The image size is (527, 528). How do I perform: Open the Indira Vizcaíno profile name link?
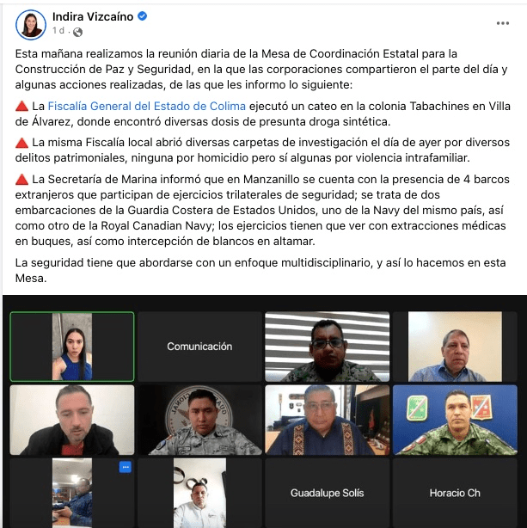[93, 16]
